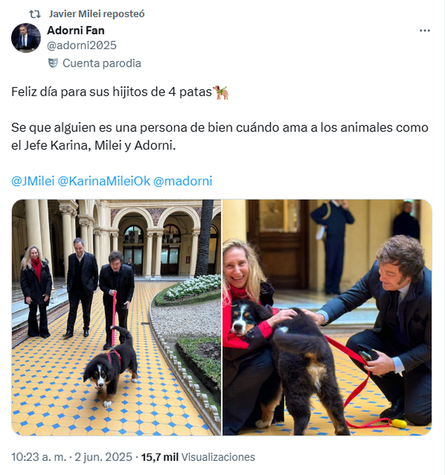Viewport: 445px width, 475px height.
Task: Click the 15,7 mil Visualizaciones count
Action: pos(198,457)
